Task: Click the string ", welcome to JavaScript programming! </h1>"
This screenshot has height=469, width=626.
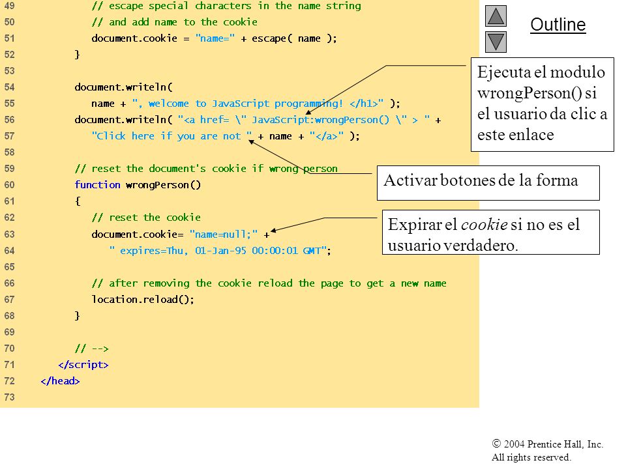Action: [258, 104]
